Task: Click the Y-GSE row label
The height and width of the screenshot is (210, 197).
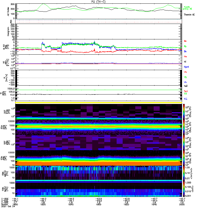Action: click(x=5, y=201)
